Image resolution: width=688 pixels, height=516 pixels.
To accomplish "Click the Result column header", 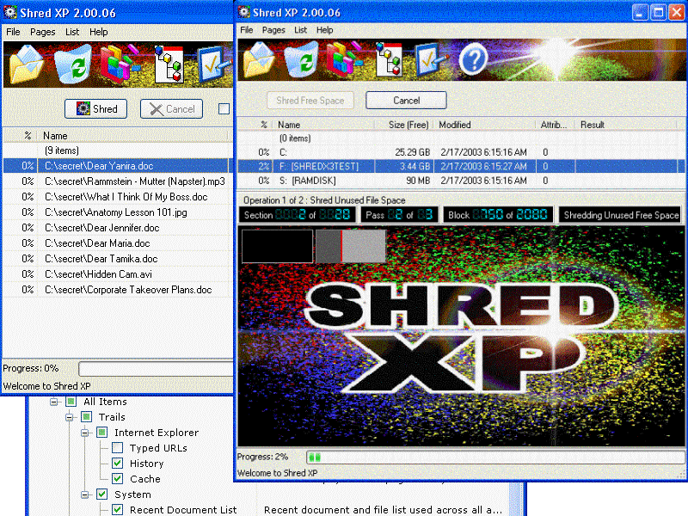I will 627,125.
